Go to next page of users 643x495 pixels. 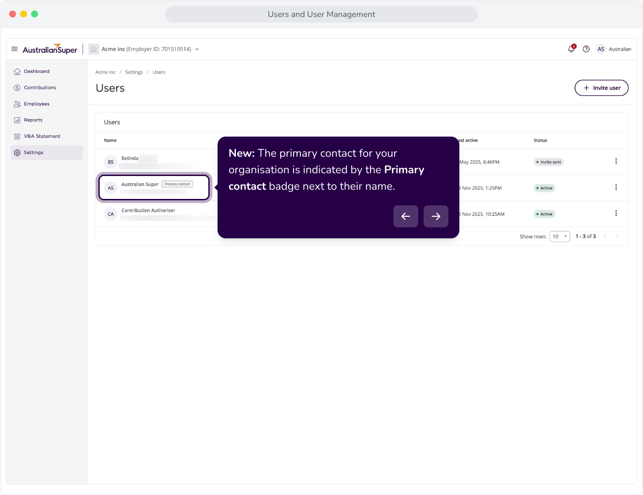point(616,236)
